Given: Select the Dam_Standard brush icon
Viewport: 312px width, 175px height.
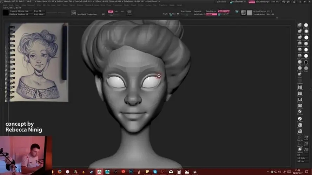Looking at the screenshot, I should click(x=300, y=56).
